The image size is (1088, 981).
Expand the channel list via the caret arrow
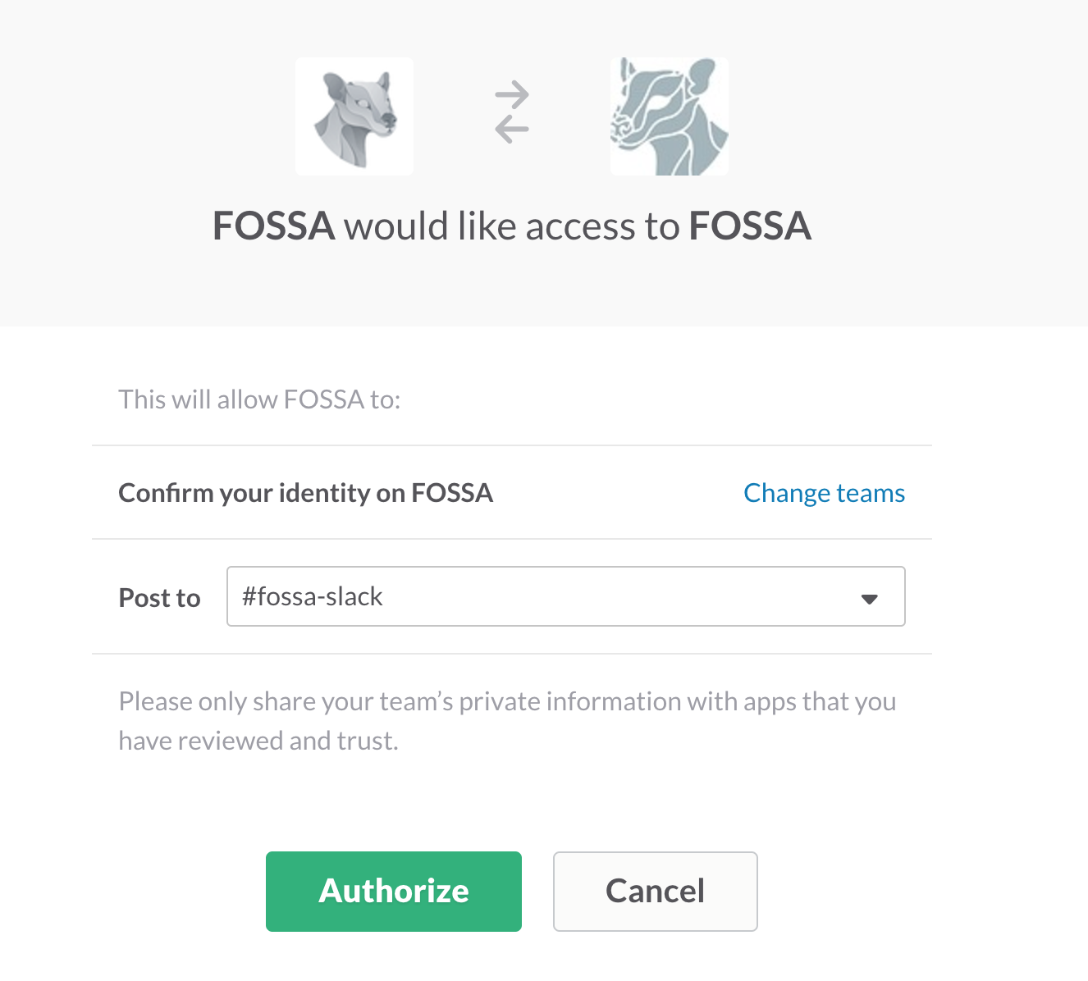(870, 599)
